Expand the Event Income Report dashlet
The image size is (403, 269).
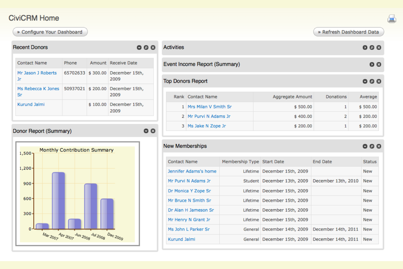(372, 64)
